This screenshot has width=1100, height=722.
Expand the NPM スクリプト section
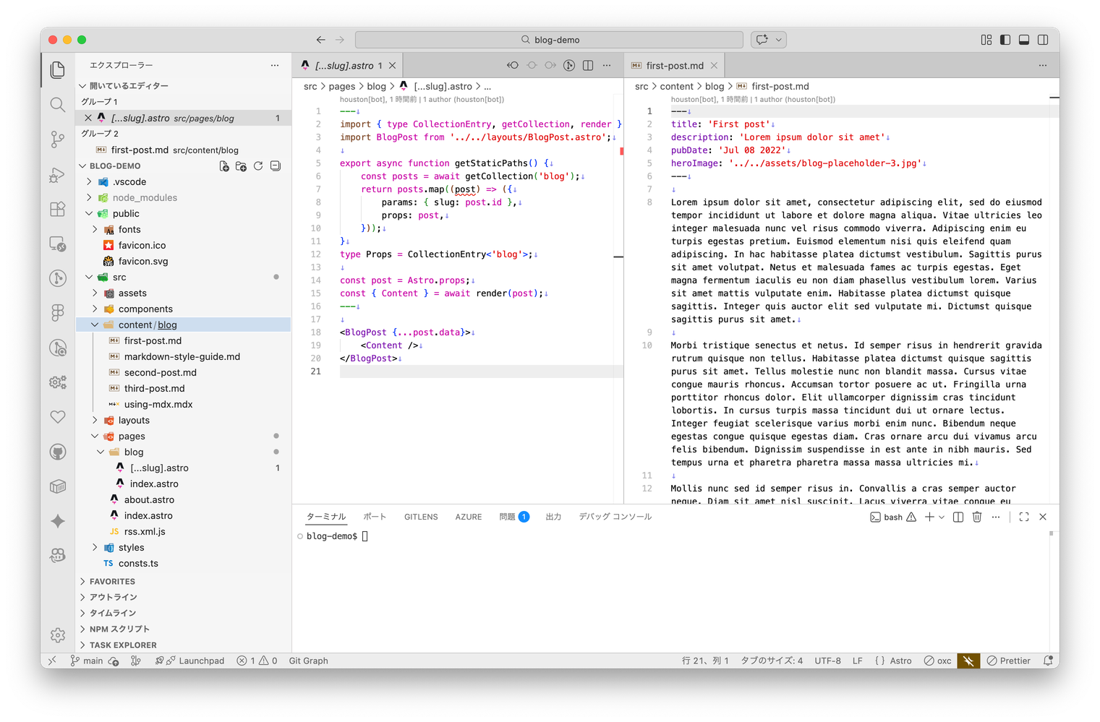(119, 629)
